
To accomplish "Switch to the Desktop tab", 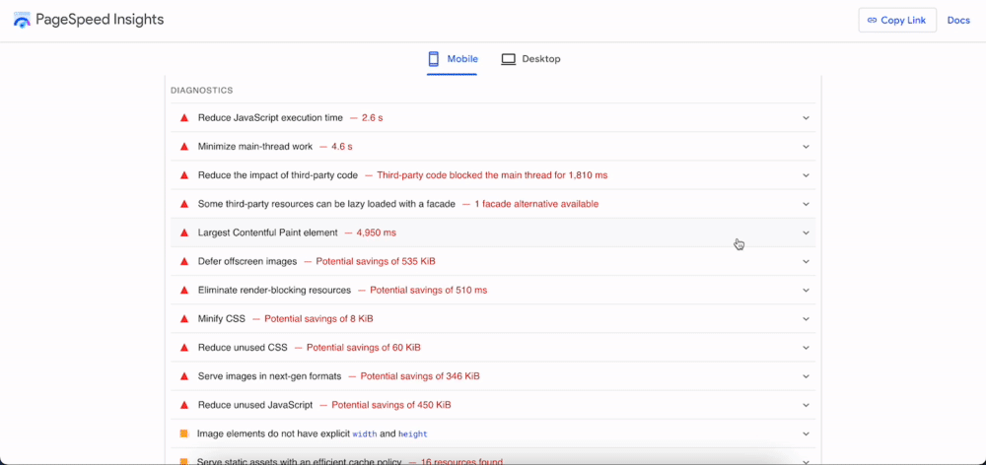I will click(530, 59).
